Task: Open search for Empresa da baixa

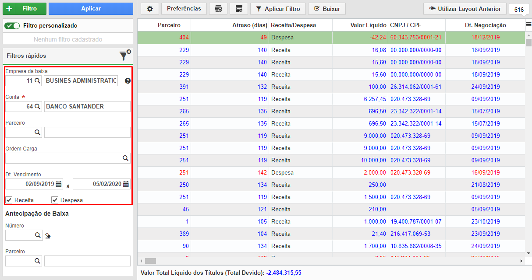Action: point(37,80)
